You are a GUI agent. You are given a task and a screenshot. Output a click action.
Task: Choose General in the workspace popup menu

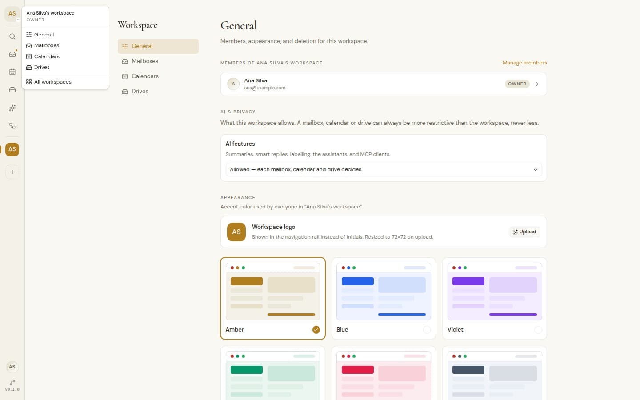[65, 35]
